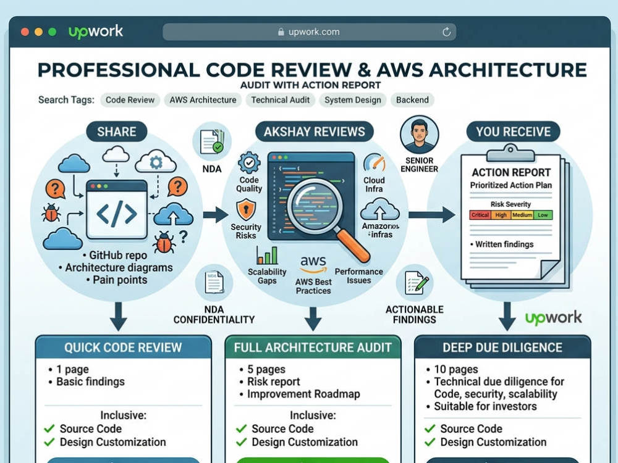Click the 'Architecture diagrams' bullet text
Screen dimensions: 618x463
pos(119,268)
